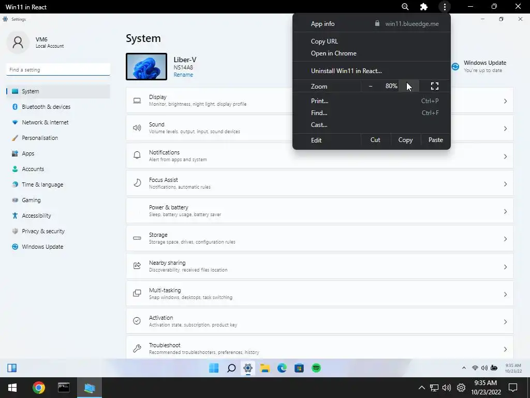
Task: Decrease zoom with the minus button
Action: pyautogui.click(x=371, y=86)
